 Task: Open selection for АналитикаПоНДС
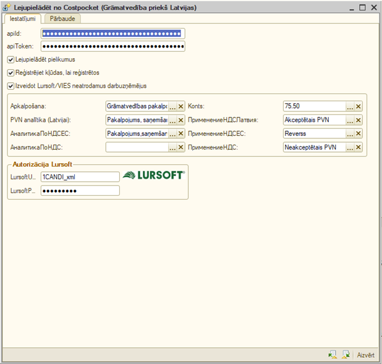tap(172, 148)
